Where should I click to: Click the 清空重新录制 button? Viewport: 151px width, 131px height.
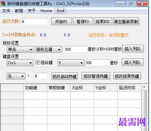tap(126, 22)
